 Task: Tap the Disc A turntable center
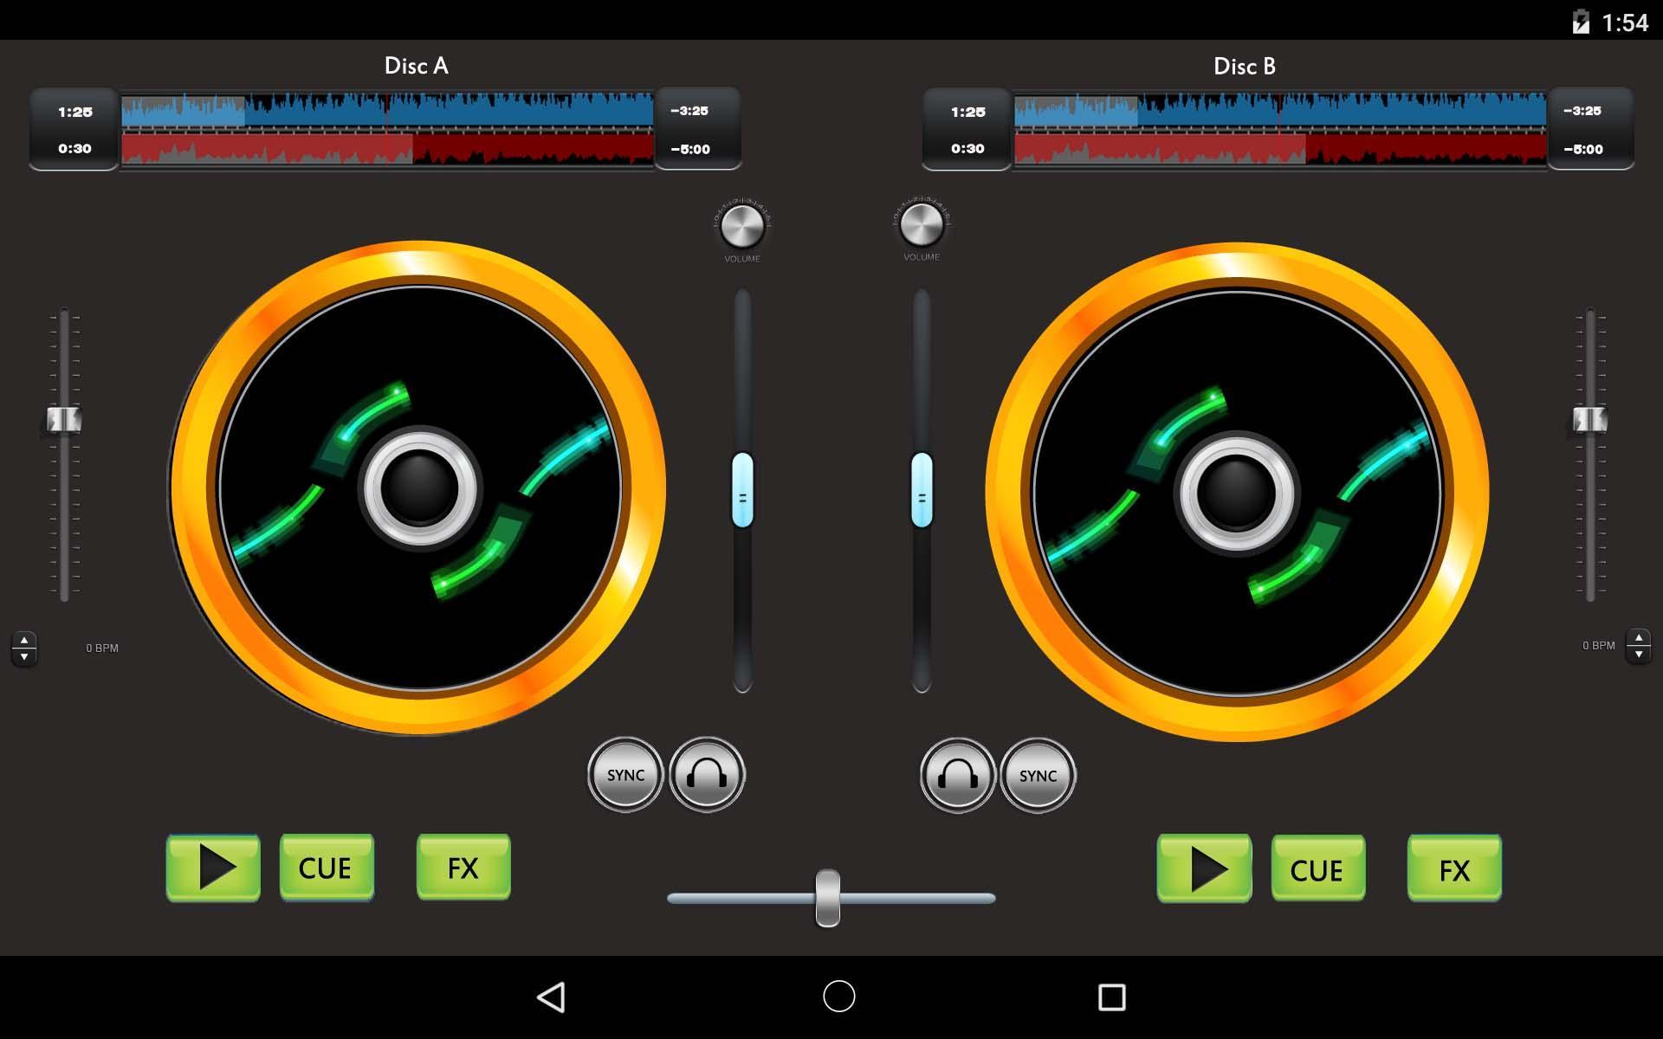pyautogui.click(x=419, y=487)
